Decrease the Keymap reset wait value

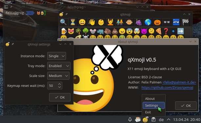[59, 87]
